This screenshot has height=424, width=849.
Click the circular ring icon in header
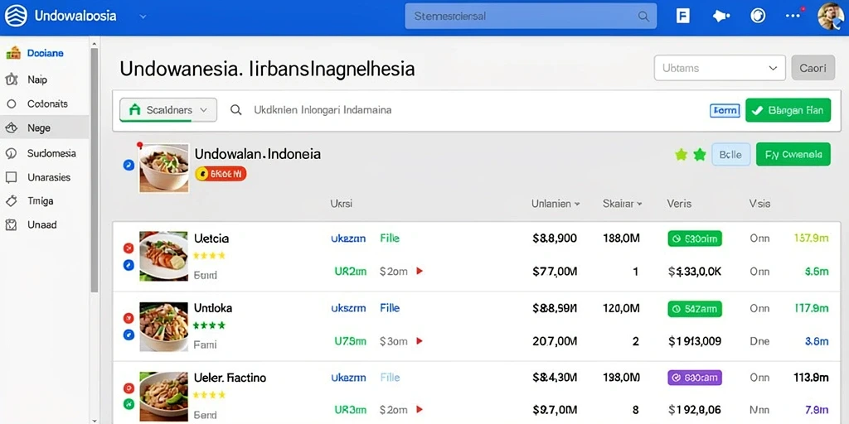click(x=758, y=16)
